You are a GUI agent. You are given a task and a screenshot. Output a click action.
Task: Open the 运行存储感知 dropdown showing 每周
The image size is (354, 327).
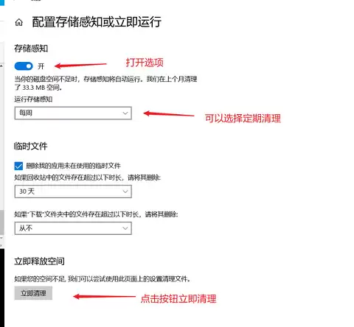pyautogui.click(x=73, y=113)
